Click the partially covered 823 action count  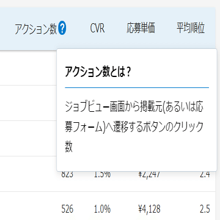tap(67, 175)
